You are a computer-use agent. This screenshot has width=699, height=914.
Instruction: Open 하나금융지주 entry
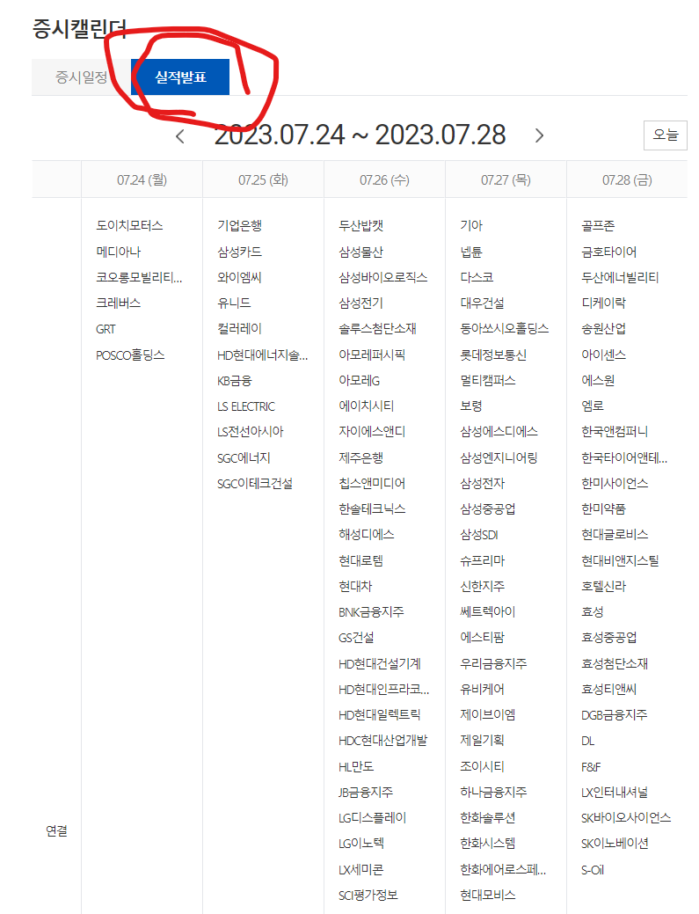coord(493,793)
